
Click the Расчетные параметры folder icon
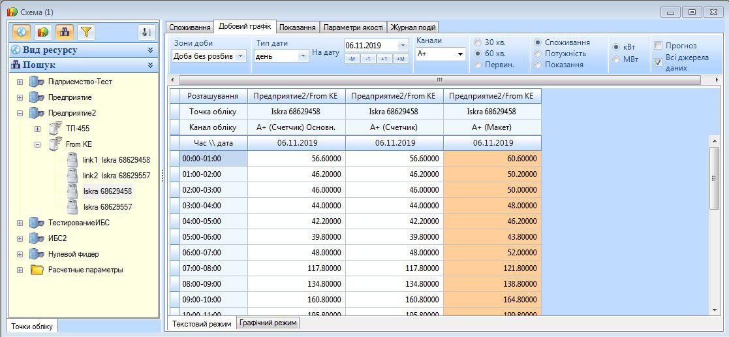(x=37, y=270)
